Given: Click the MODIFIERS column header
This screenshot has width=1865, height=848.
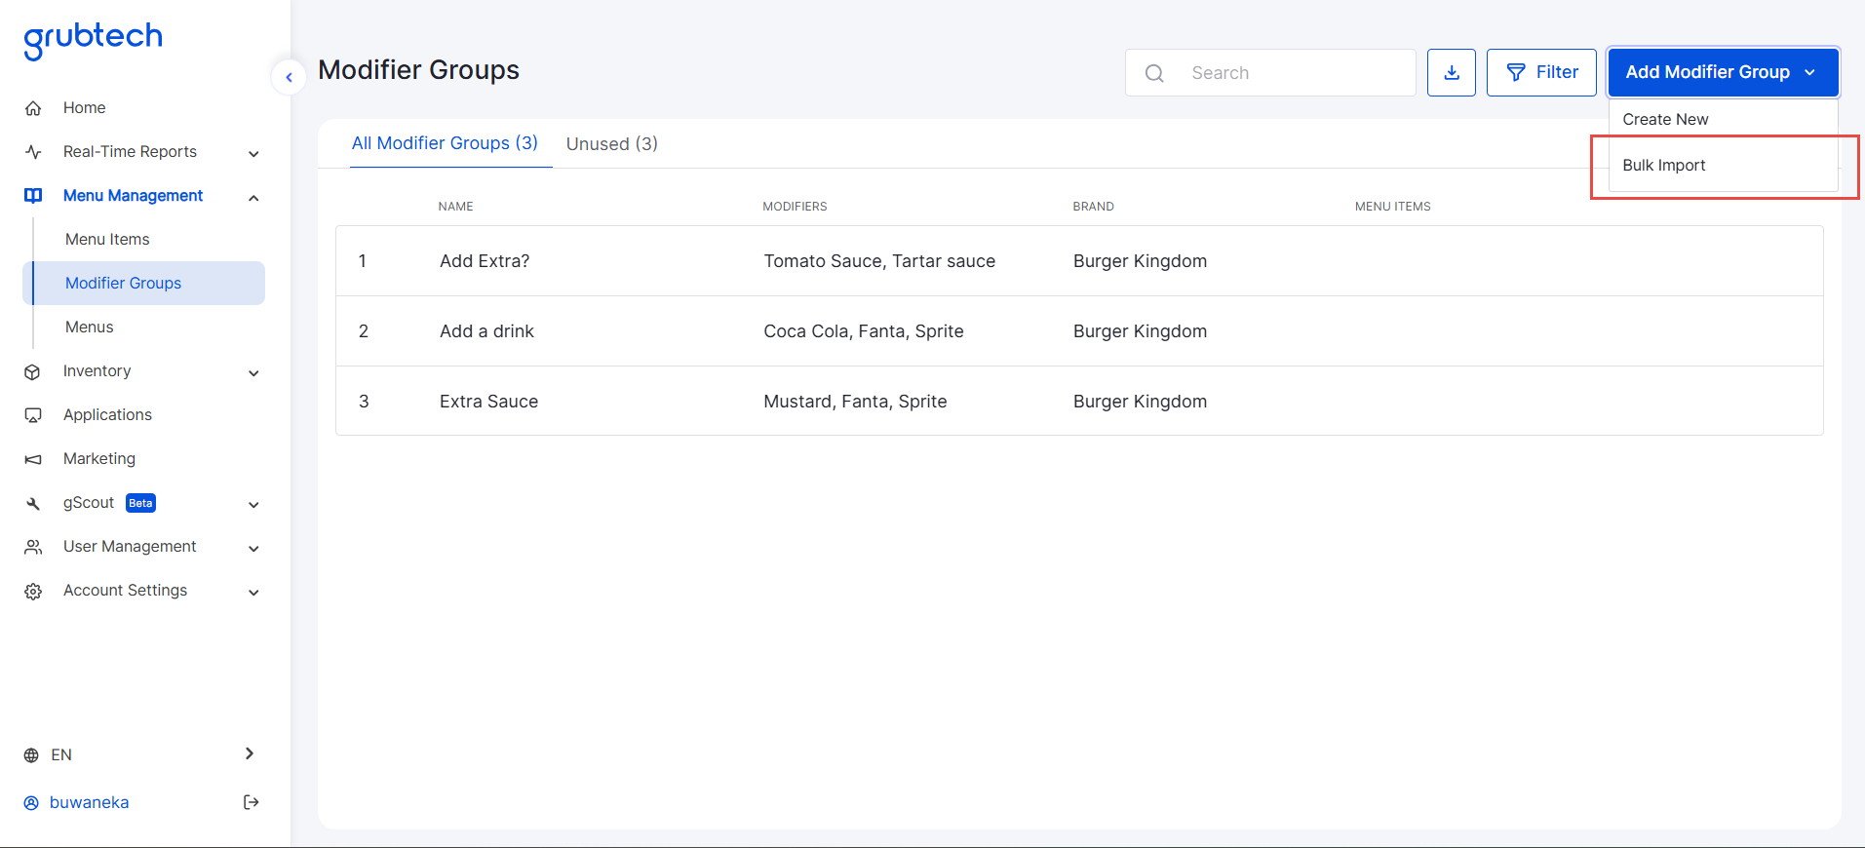Looking at the screenshot, I should pyautogui.click(x=795, y=207).
